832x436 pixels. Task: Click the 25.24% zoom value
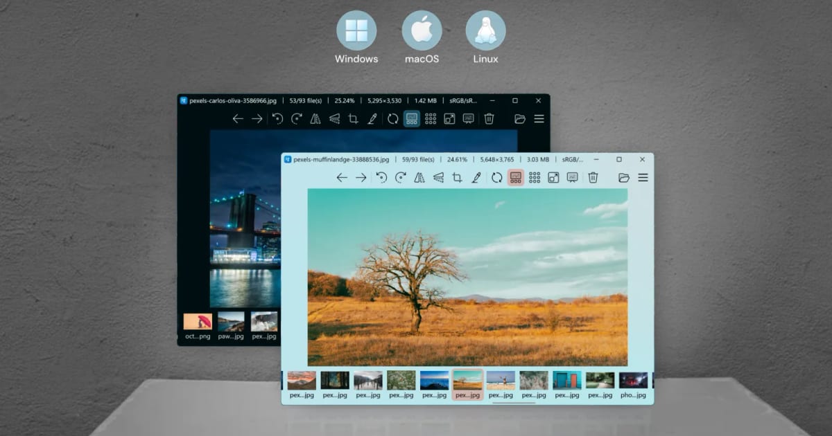click(x=345, y=100)
